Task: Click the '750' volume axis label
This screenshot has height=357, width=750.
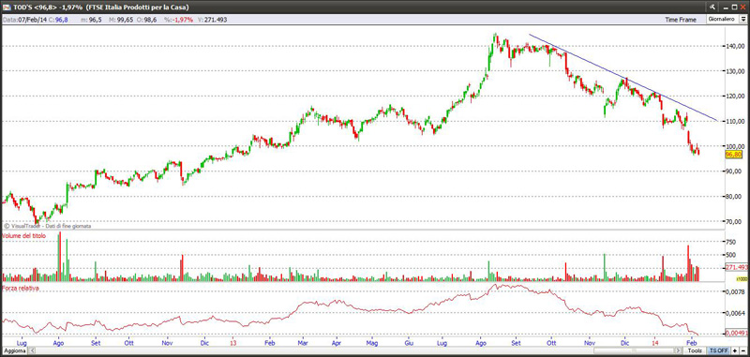Action: (730, 242)
